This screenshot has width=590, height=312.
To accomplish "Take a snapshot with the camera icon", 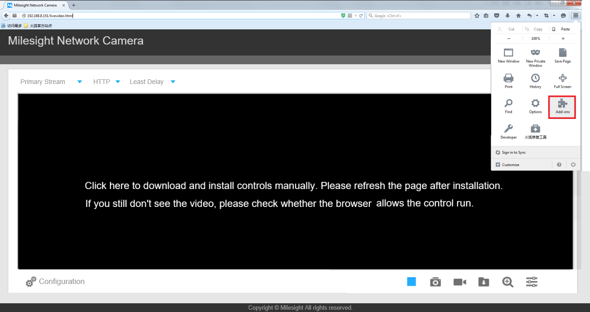I will 435,282.
